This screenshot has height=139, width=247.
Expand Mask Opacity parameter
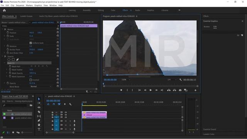(7, 73)
